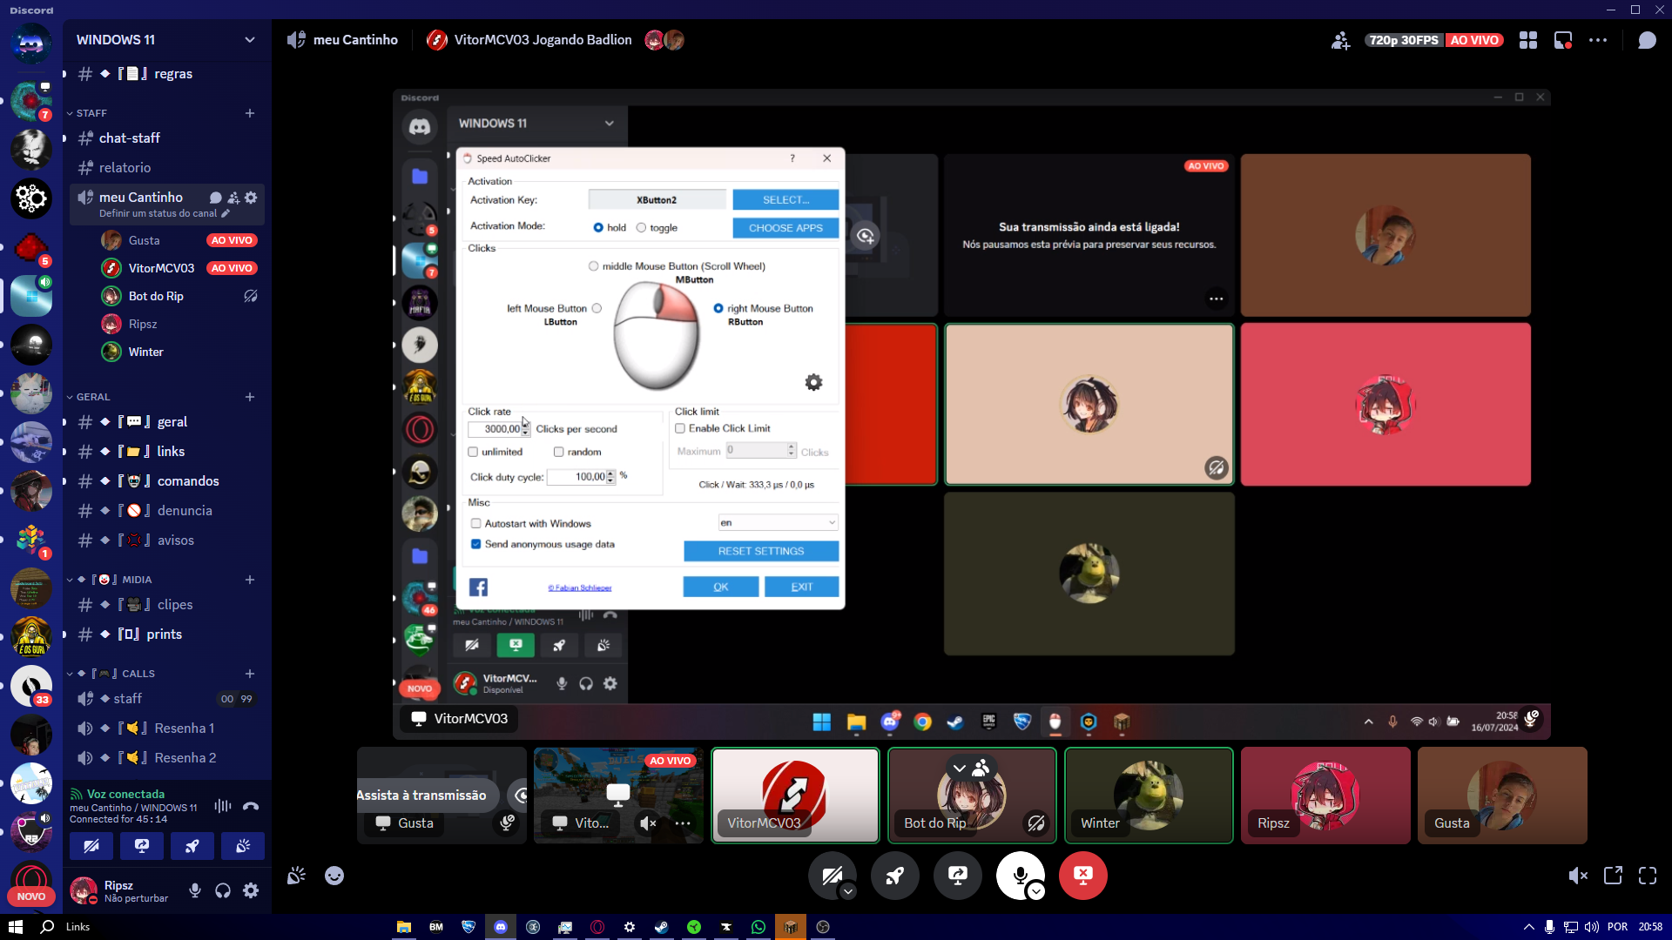Open emoji reaction smiley icon
The height and width of the screenshot is (940, 1672).
coord(334,876)
